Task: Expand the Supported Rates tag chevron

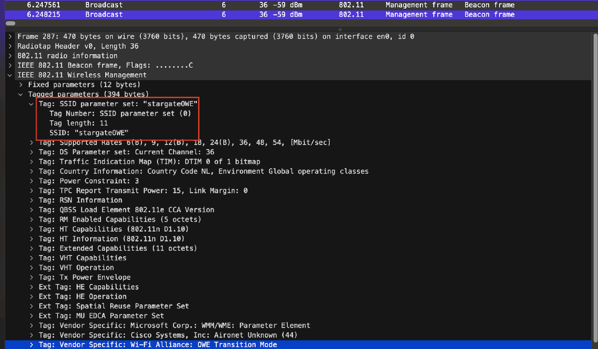Action: click(31, 143)
